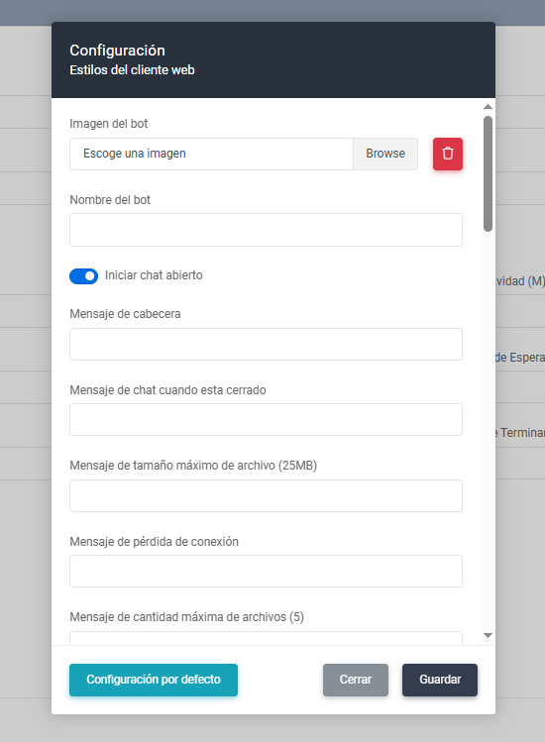The image size is (545, 742).
Task: Delete the bot image with the red trash icon
Action: click(448, 154)
